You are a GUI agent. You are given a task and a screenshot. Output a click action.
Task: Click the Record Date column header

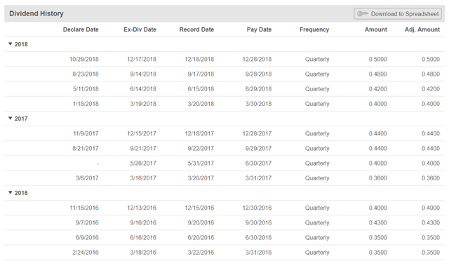click(196, 29)
